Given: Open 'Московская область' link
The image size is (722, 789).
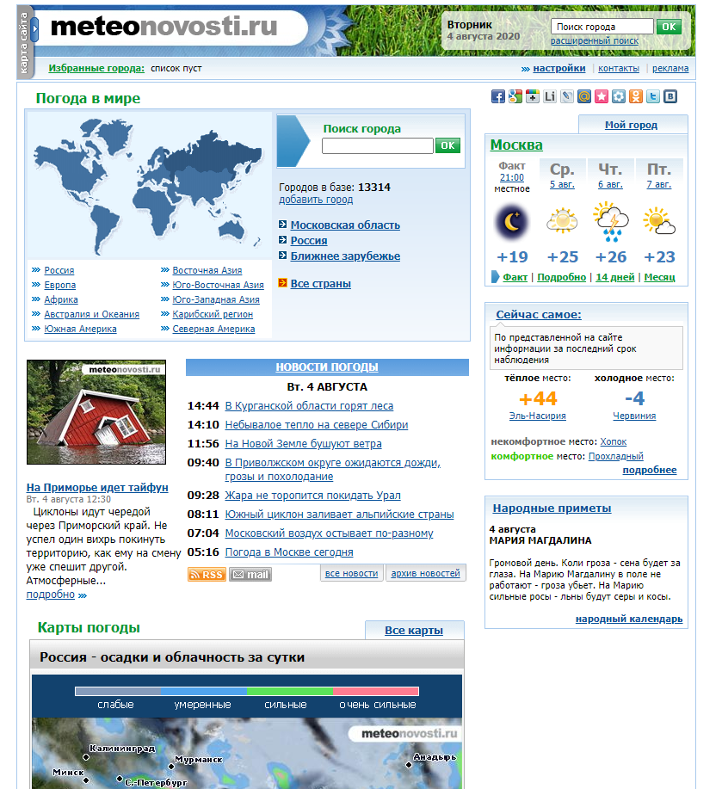Looking at the screenshot, I should coord(345,225).
